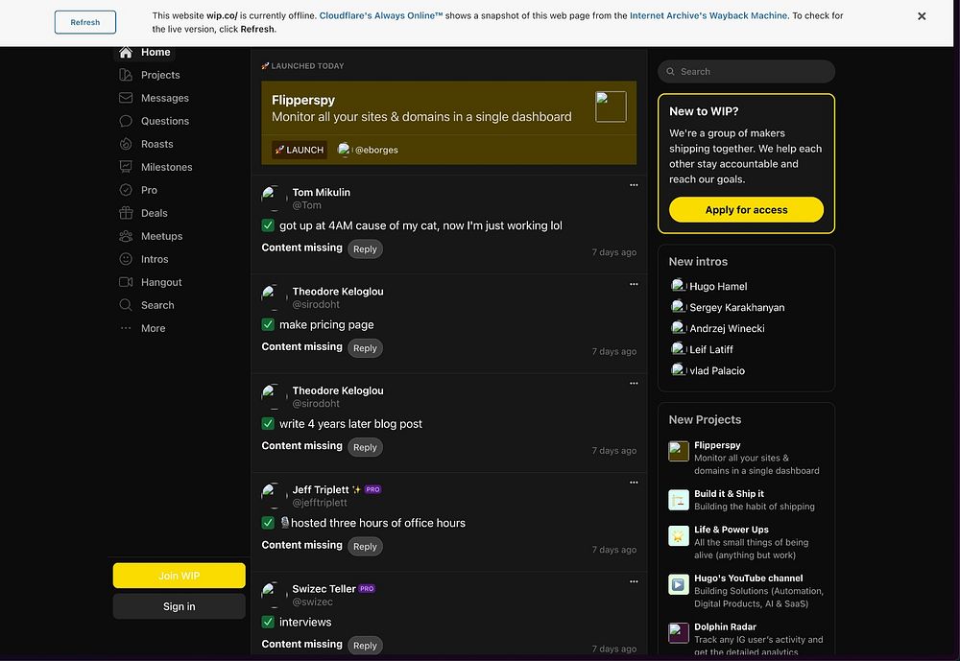Click Swizec Teller's avatar image
960x661 pixels.
[x=274, y=594]
